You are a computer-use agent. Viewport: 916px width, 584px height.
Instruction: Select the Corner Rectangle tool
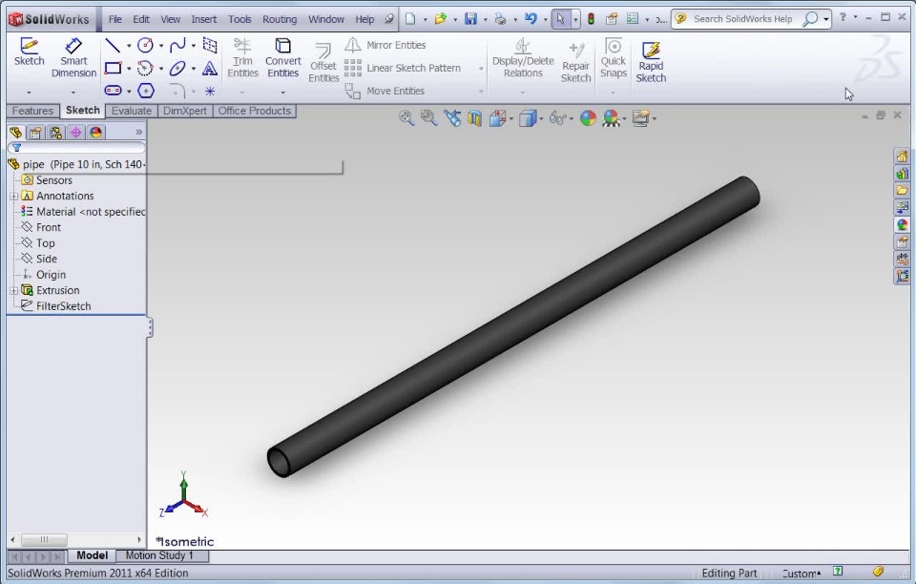pos(113,69)
